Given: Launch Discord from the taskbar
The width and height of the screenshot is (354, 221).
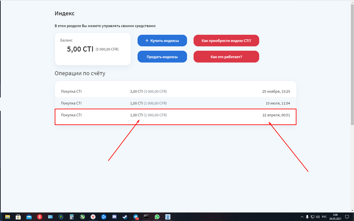Looking at the screenshot, I should pyautogui.click(x=114, y=217).
